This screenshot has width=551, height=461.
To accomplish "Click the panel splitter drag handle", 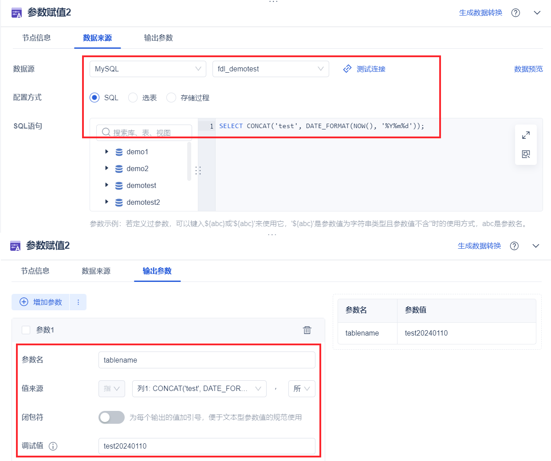I will (198, 171).
